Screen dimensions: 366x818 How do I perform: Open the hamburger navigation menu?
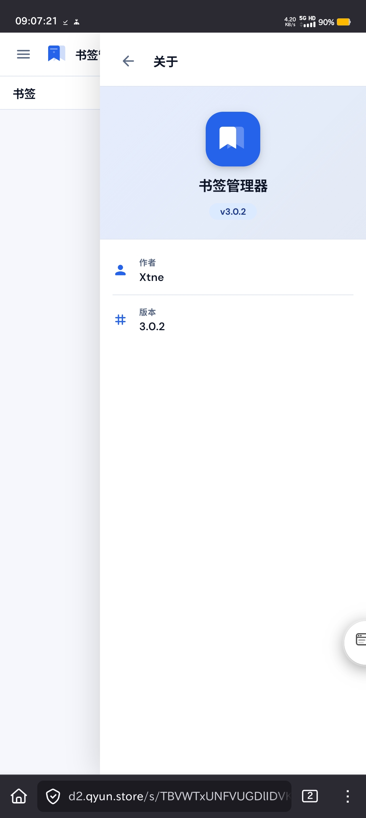[23, 54]
